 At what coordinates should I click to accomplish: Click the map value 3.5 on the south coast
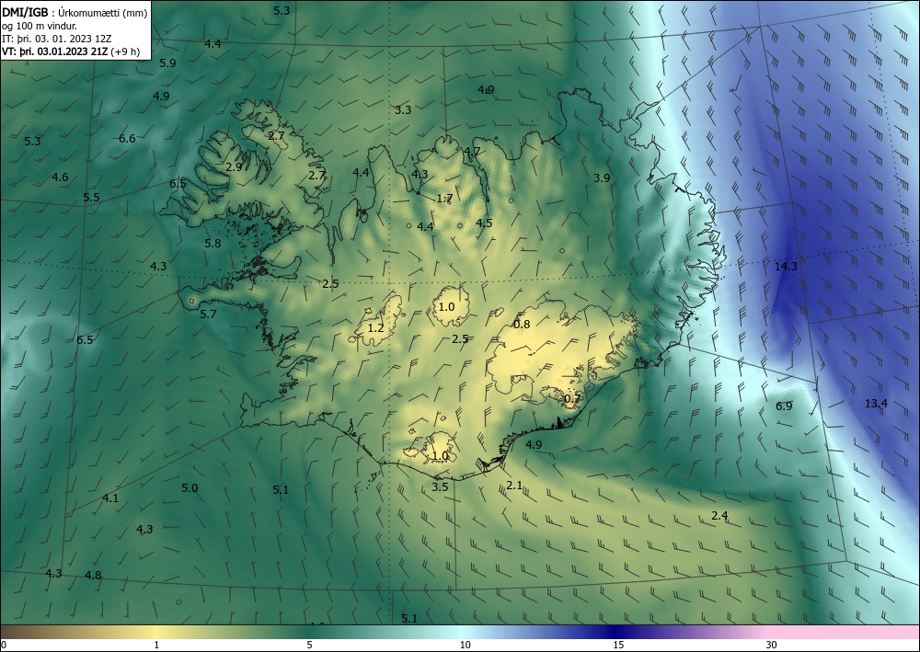pos(440,486)
